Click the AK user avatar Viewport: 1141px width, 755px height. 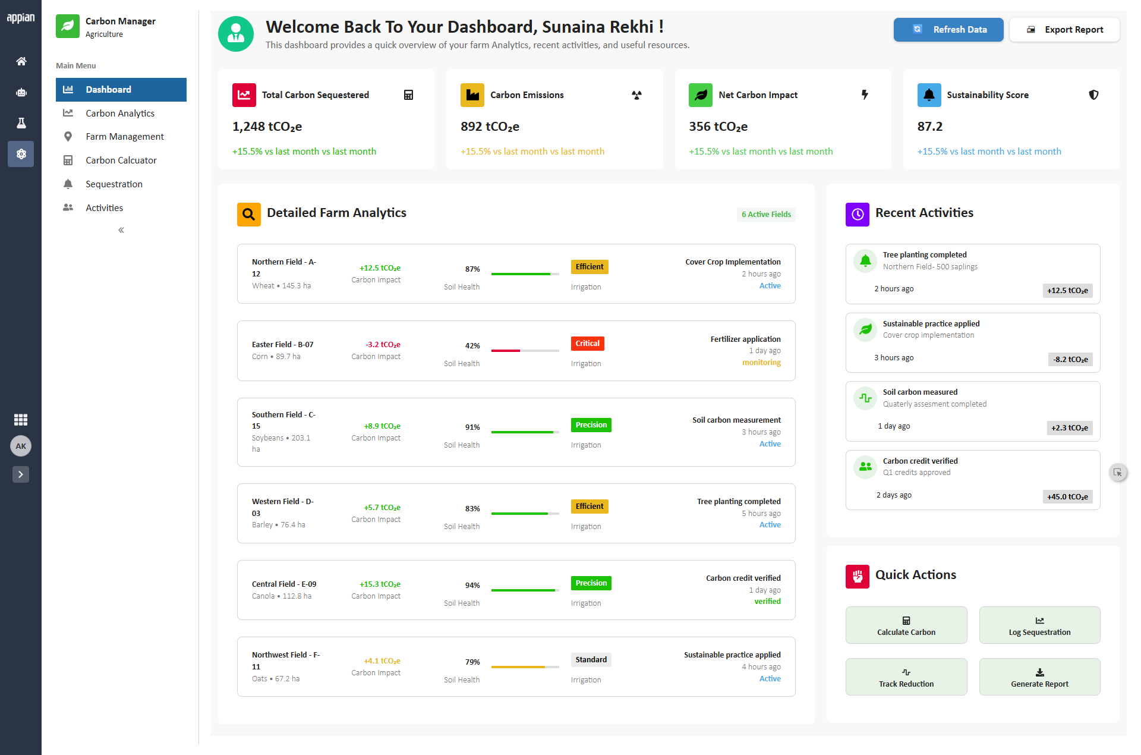point(21,446)
